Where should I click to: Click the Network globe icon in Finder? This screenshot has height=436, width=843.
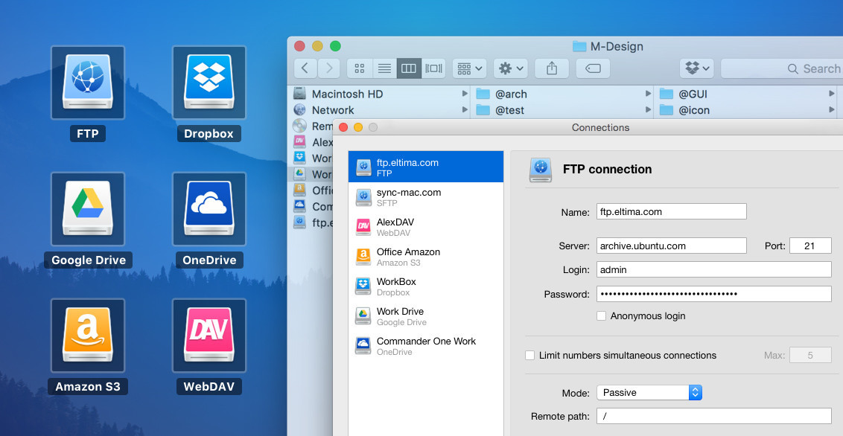[299, 110]
